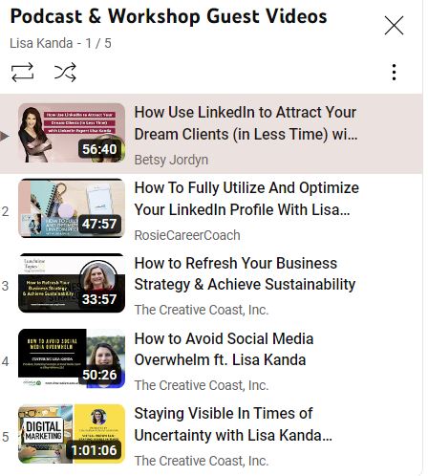
Task: Open the 56:40 LinkedIn Dream Clients thumbnail
Action: click(x=72, y=133)
